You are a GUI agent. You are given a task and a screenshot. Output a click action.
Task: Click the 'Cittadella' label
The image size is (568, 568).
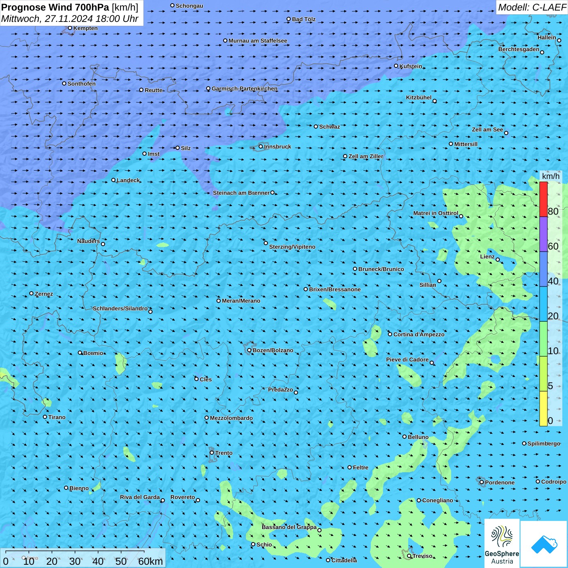(x=344, y=560)
